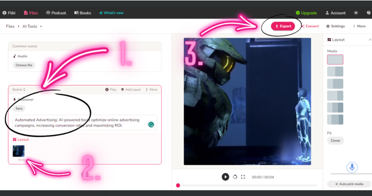Open the Cover fit dropdown
The image size is (372, 196).
point(335,141)
